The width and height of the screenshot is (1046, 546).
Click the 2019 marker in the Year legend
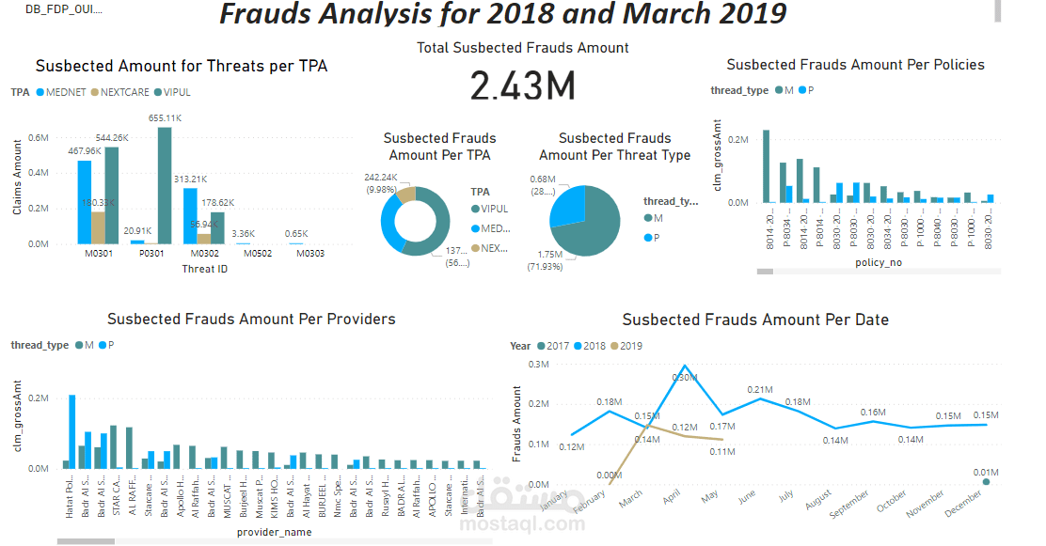coord(614,345)
